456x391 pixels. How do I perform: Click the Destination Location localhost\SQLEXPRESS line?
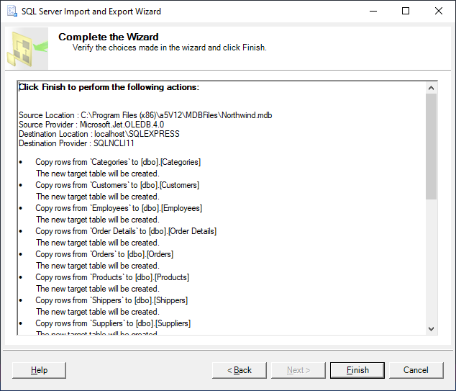tap(99, 134)
